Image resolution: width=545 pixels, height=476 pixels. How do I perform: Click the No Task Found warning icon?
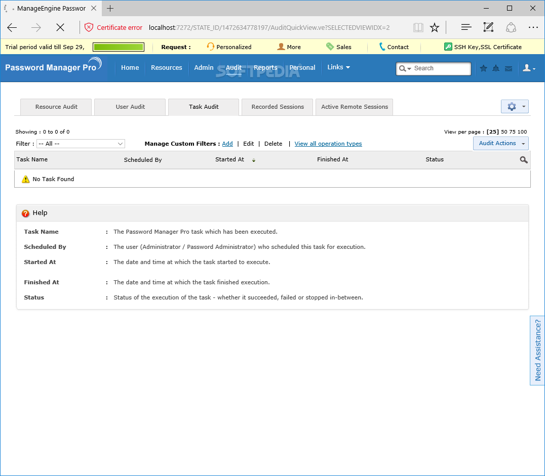tap(25, 179)
